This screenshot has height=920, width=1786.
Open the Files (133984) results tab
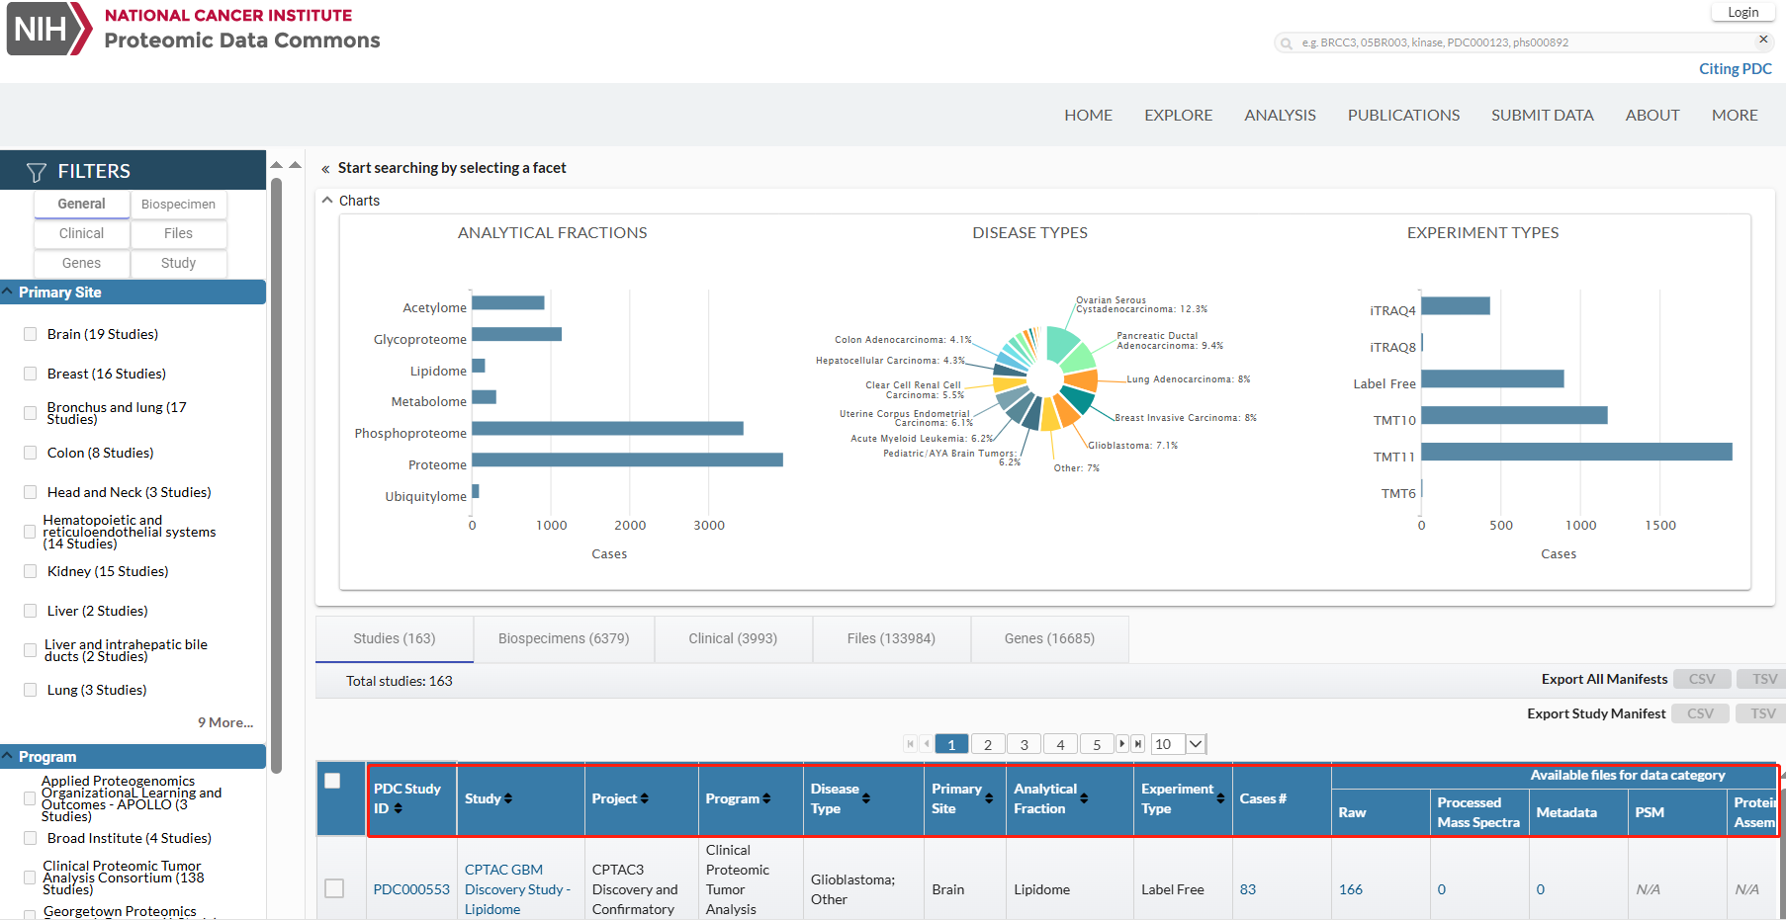(891, 639)
